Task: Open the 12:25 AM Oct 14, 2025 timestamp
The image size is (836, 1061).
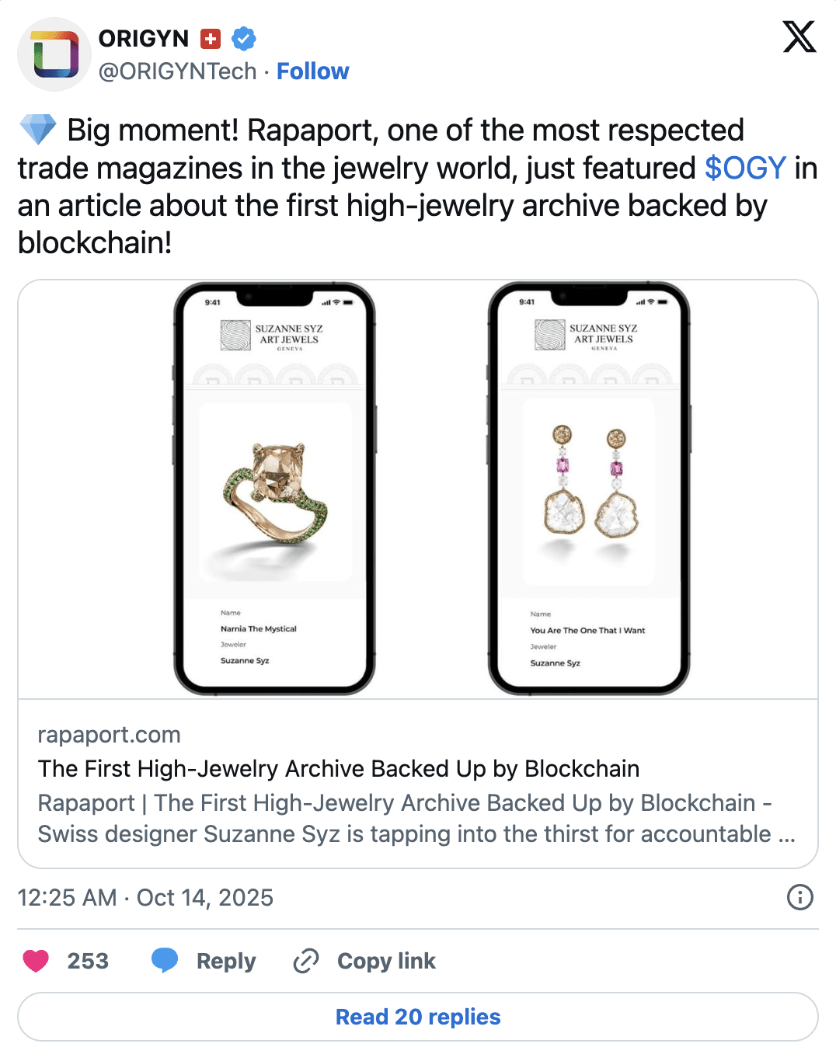Action: click(x=145, y=898)
